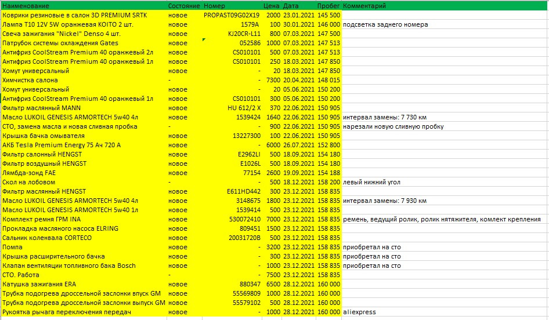This screenshot has width=549, height=320.
Task: Click cell "АКБ Tesla Premium Energy 75 Ач 720 А"
Action: (x=84, y=145)
